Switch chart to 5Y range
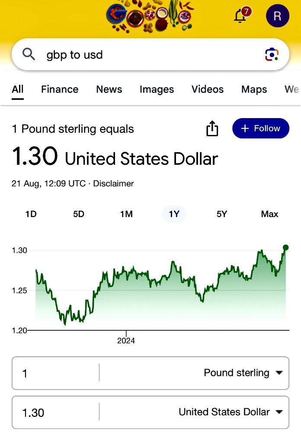The image size is (301, 432). [x=222, y=214]
